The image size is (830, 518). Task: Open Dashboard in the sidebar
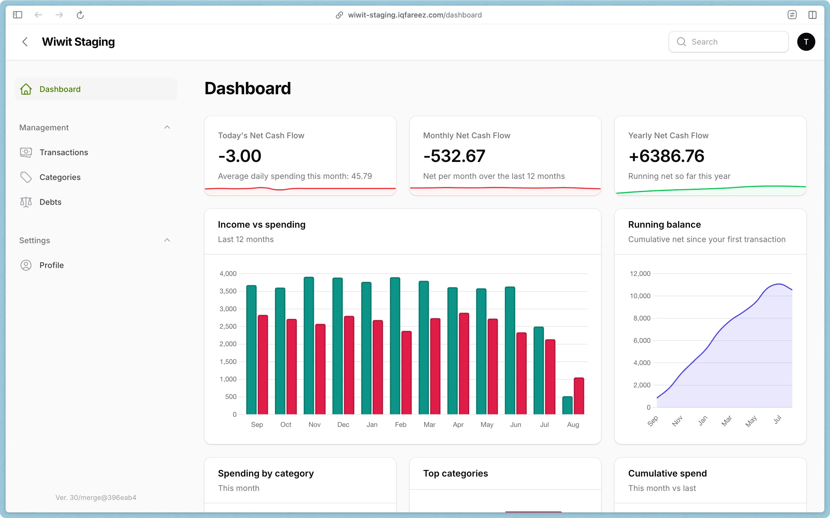(x=96, y=89)
